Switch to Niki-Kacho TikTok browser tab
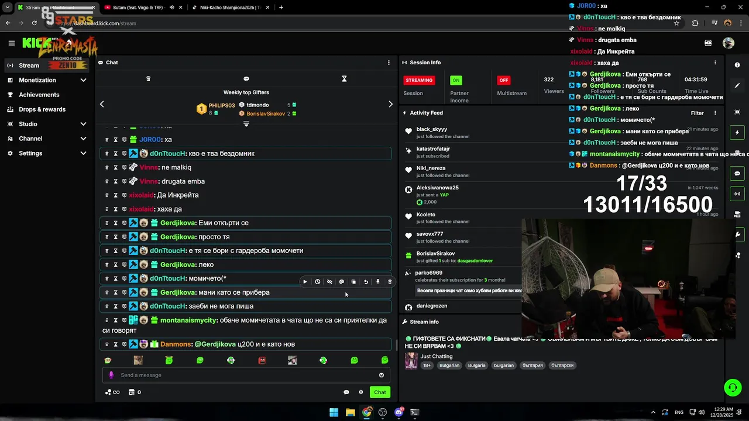 point(229,8)
